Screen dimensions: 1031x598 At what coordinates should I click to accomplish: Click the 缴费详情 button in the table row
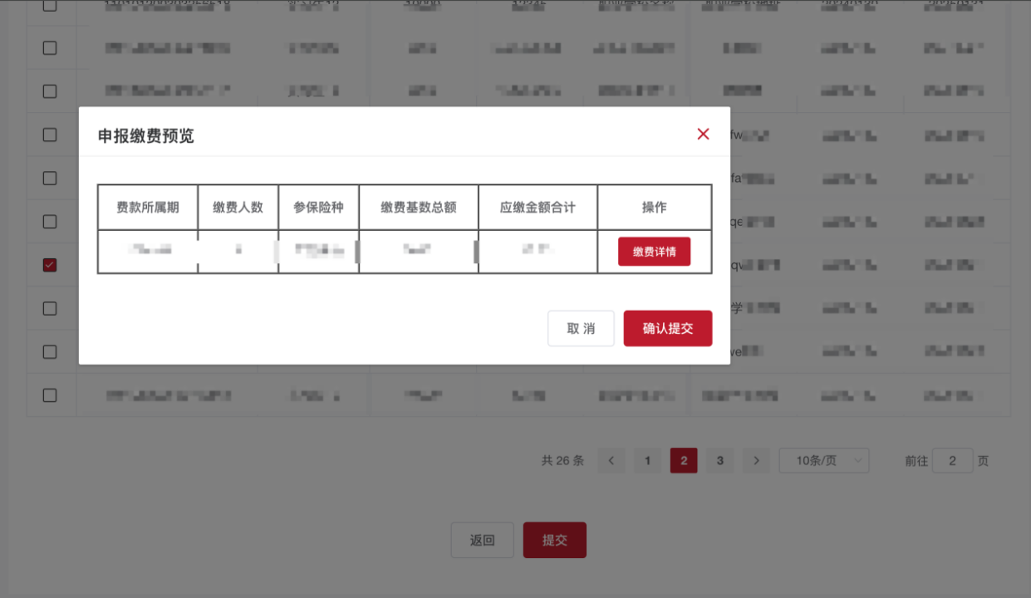click(x=655, y=251)
